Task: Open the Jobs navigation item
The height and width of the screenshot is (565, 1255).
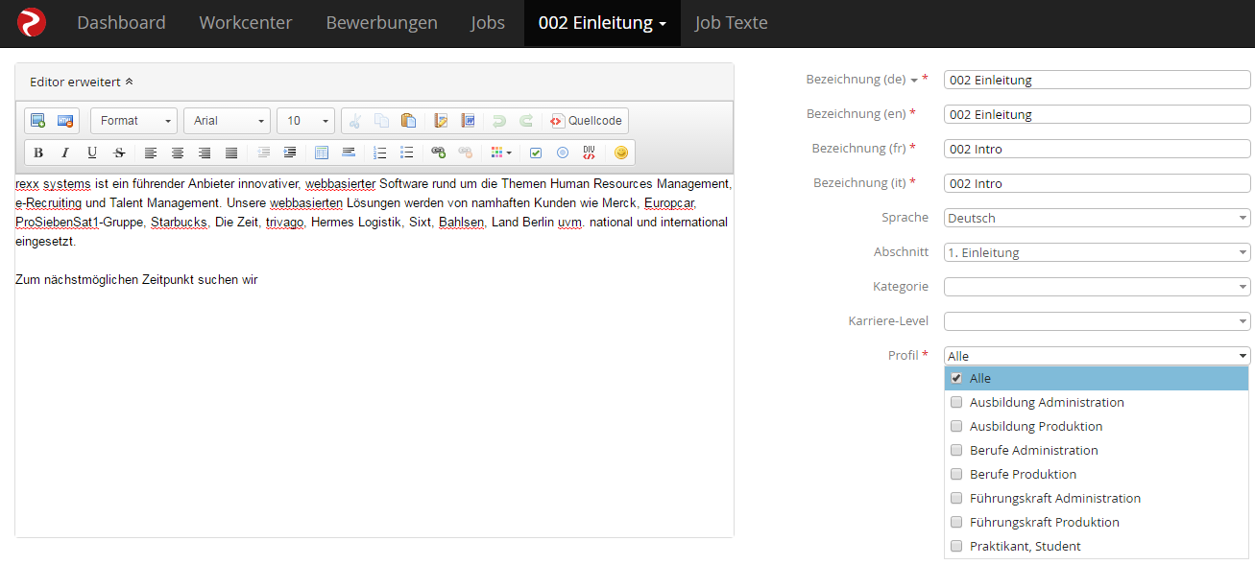Action: [488, 23]
